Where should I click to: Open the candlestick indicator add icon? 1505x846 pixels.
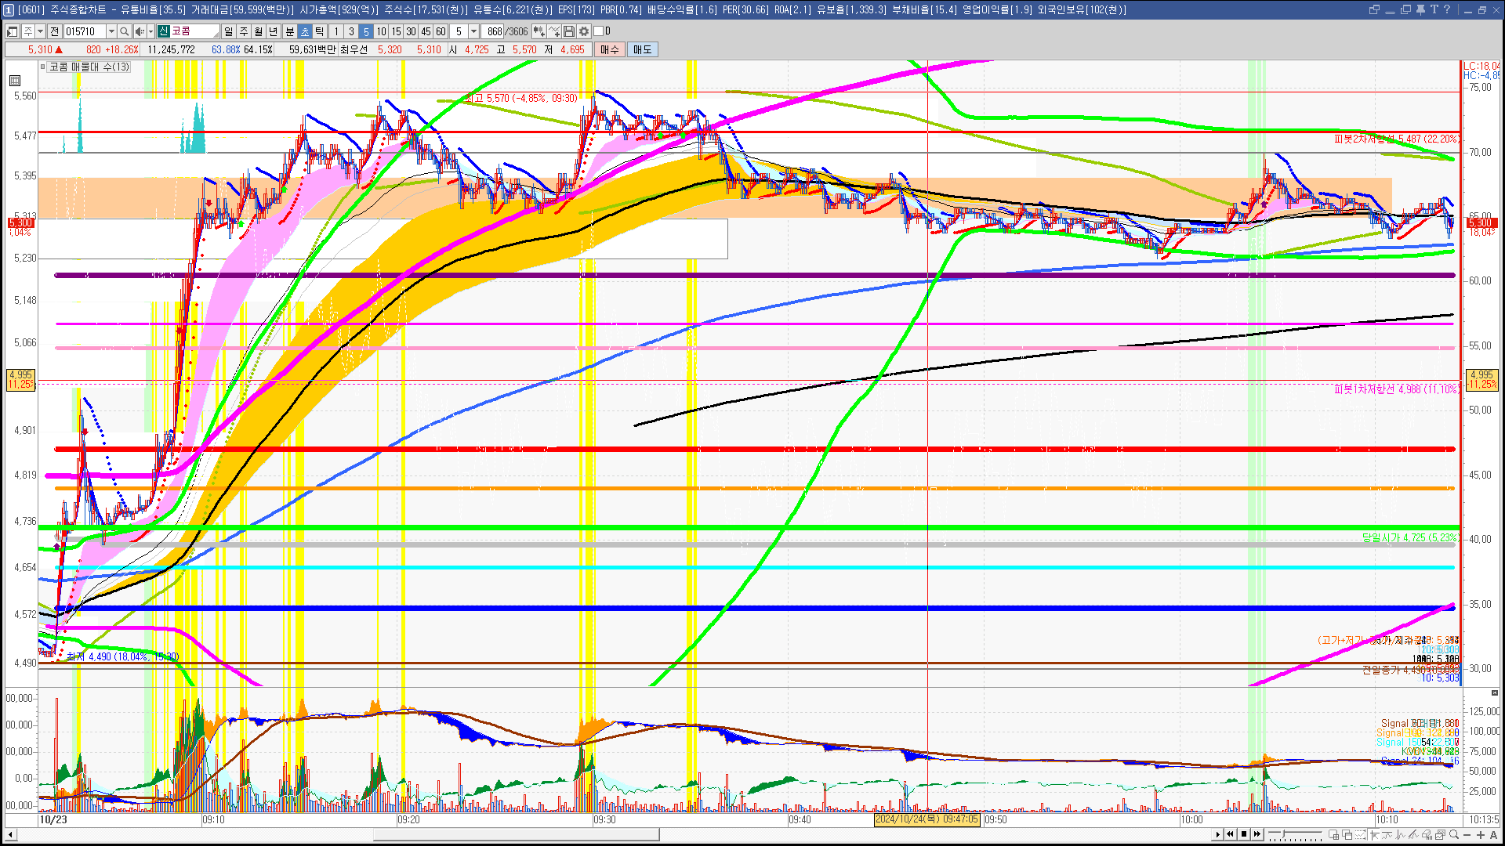(539, 31)
